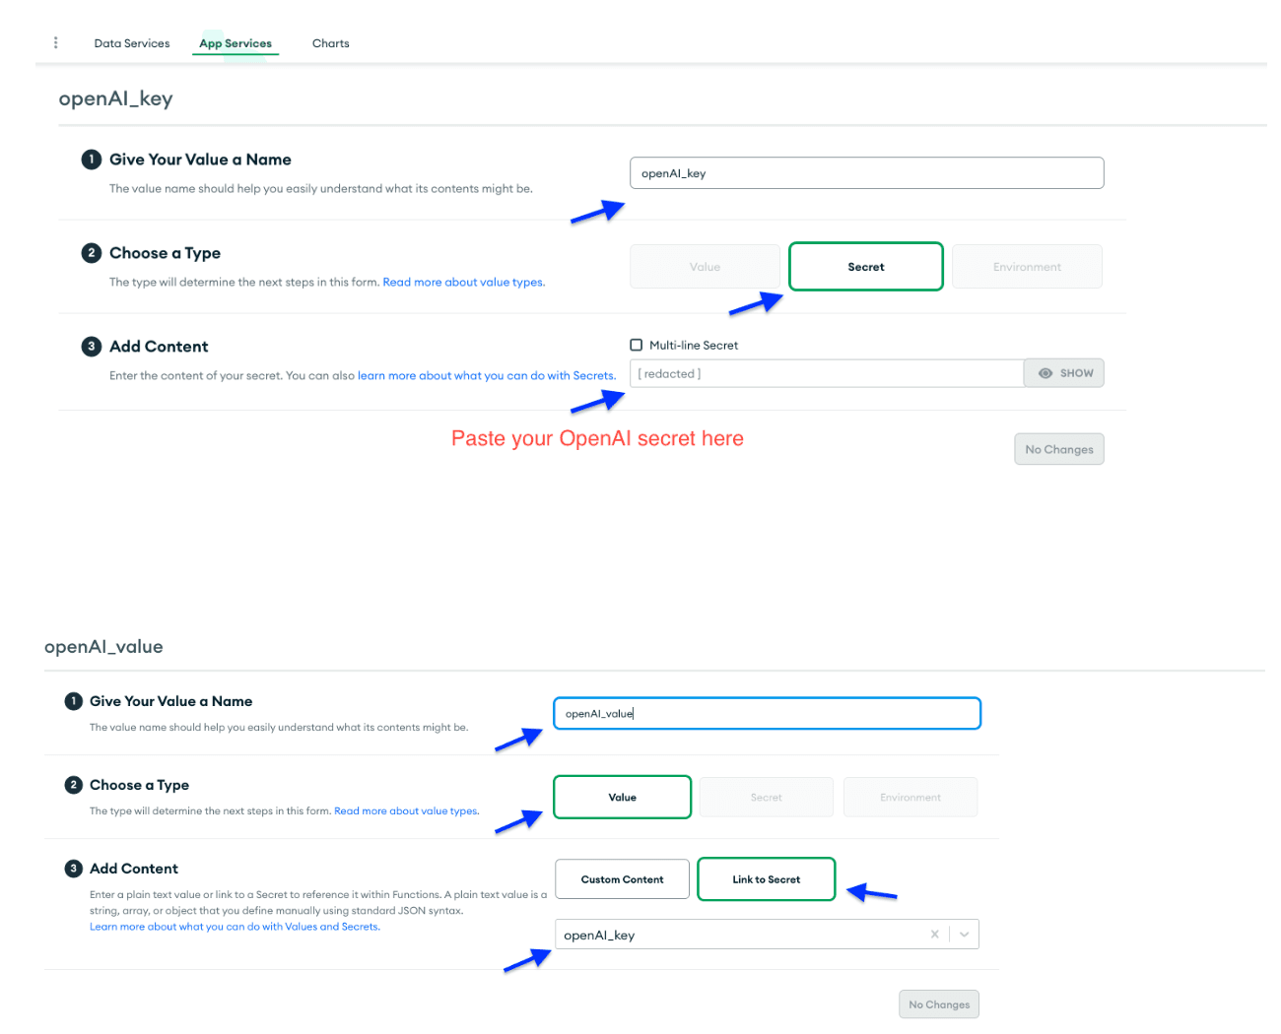The image size is (1281, 1034).
Task: Expand the linked secret dropdown chevron
Action: tap(964, 935)
